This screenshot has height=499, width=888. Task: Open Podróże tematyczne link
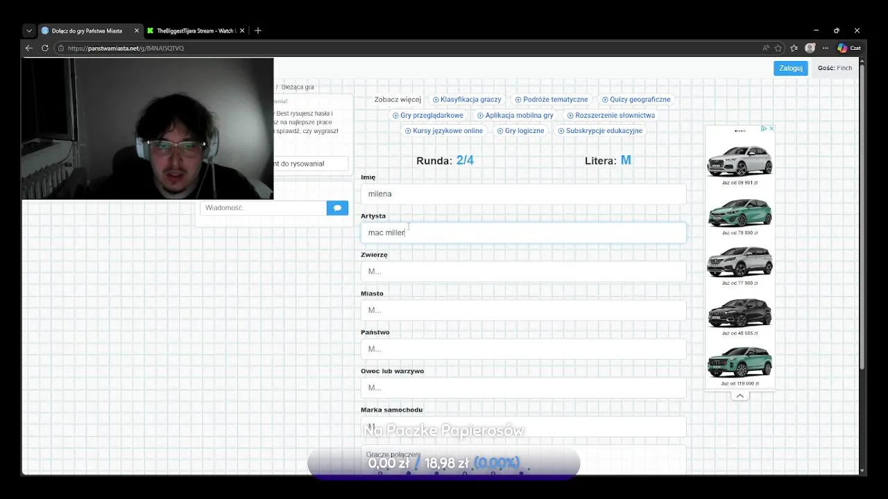tap(552, 99)
